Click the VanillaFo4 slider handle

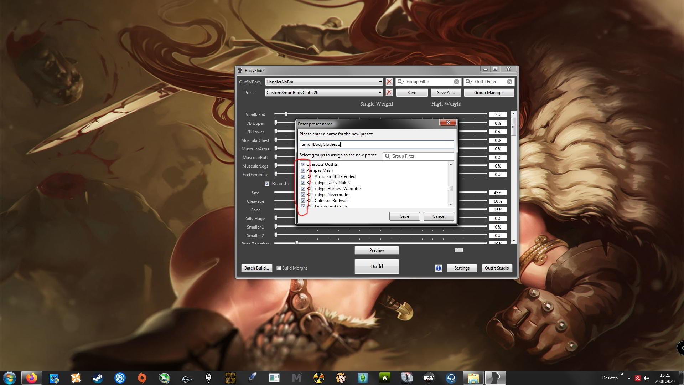click(286, 114)
